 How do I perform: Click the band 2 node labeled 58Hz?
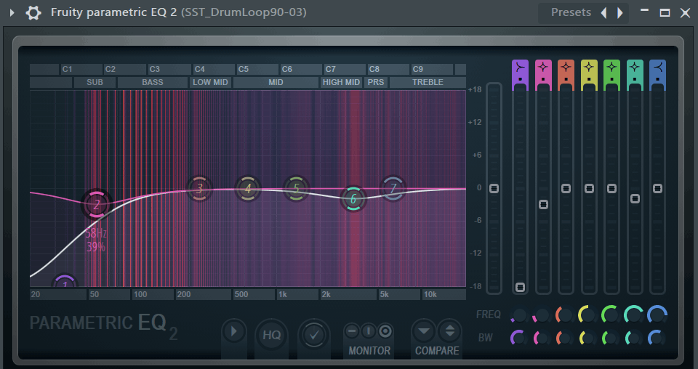(x=96, y=204)
